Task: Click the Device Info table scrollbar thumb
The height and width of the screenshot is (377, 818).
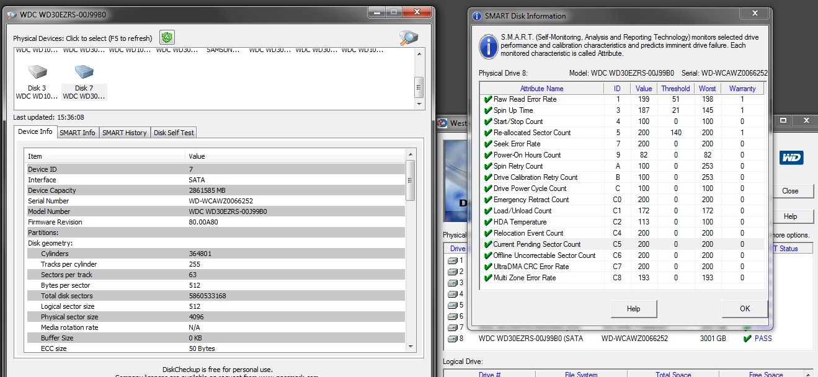Action: pos(410,180)
